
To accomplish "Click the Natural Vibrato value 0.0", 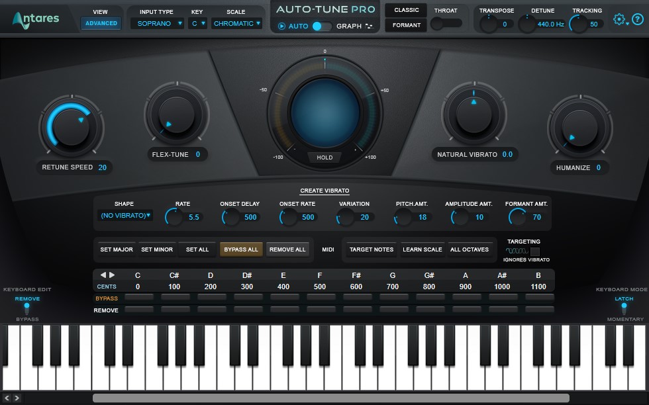I will [507, 154].
